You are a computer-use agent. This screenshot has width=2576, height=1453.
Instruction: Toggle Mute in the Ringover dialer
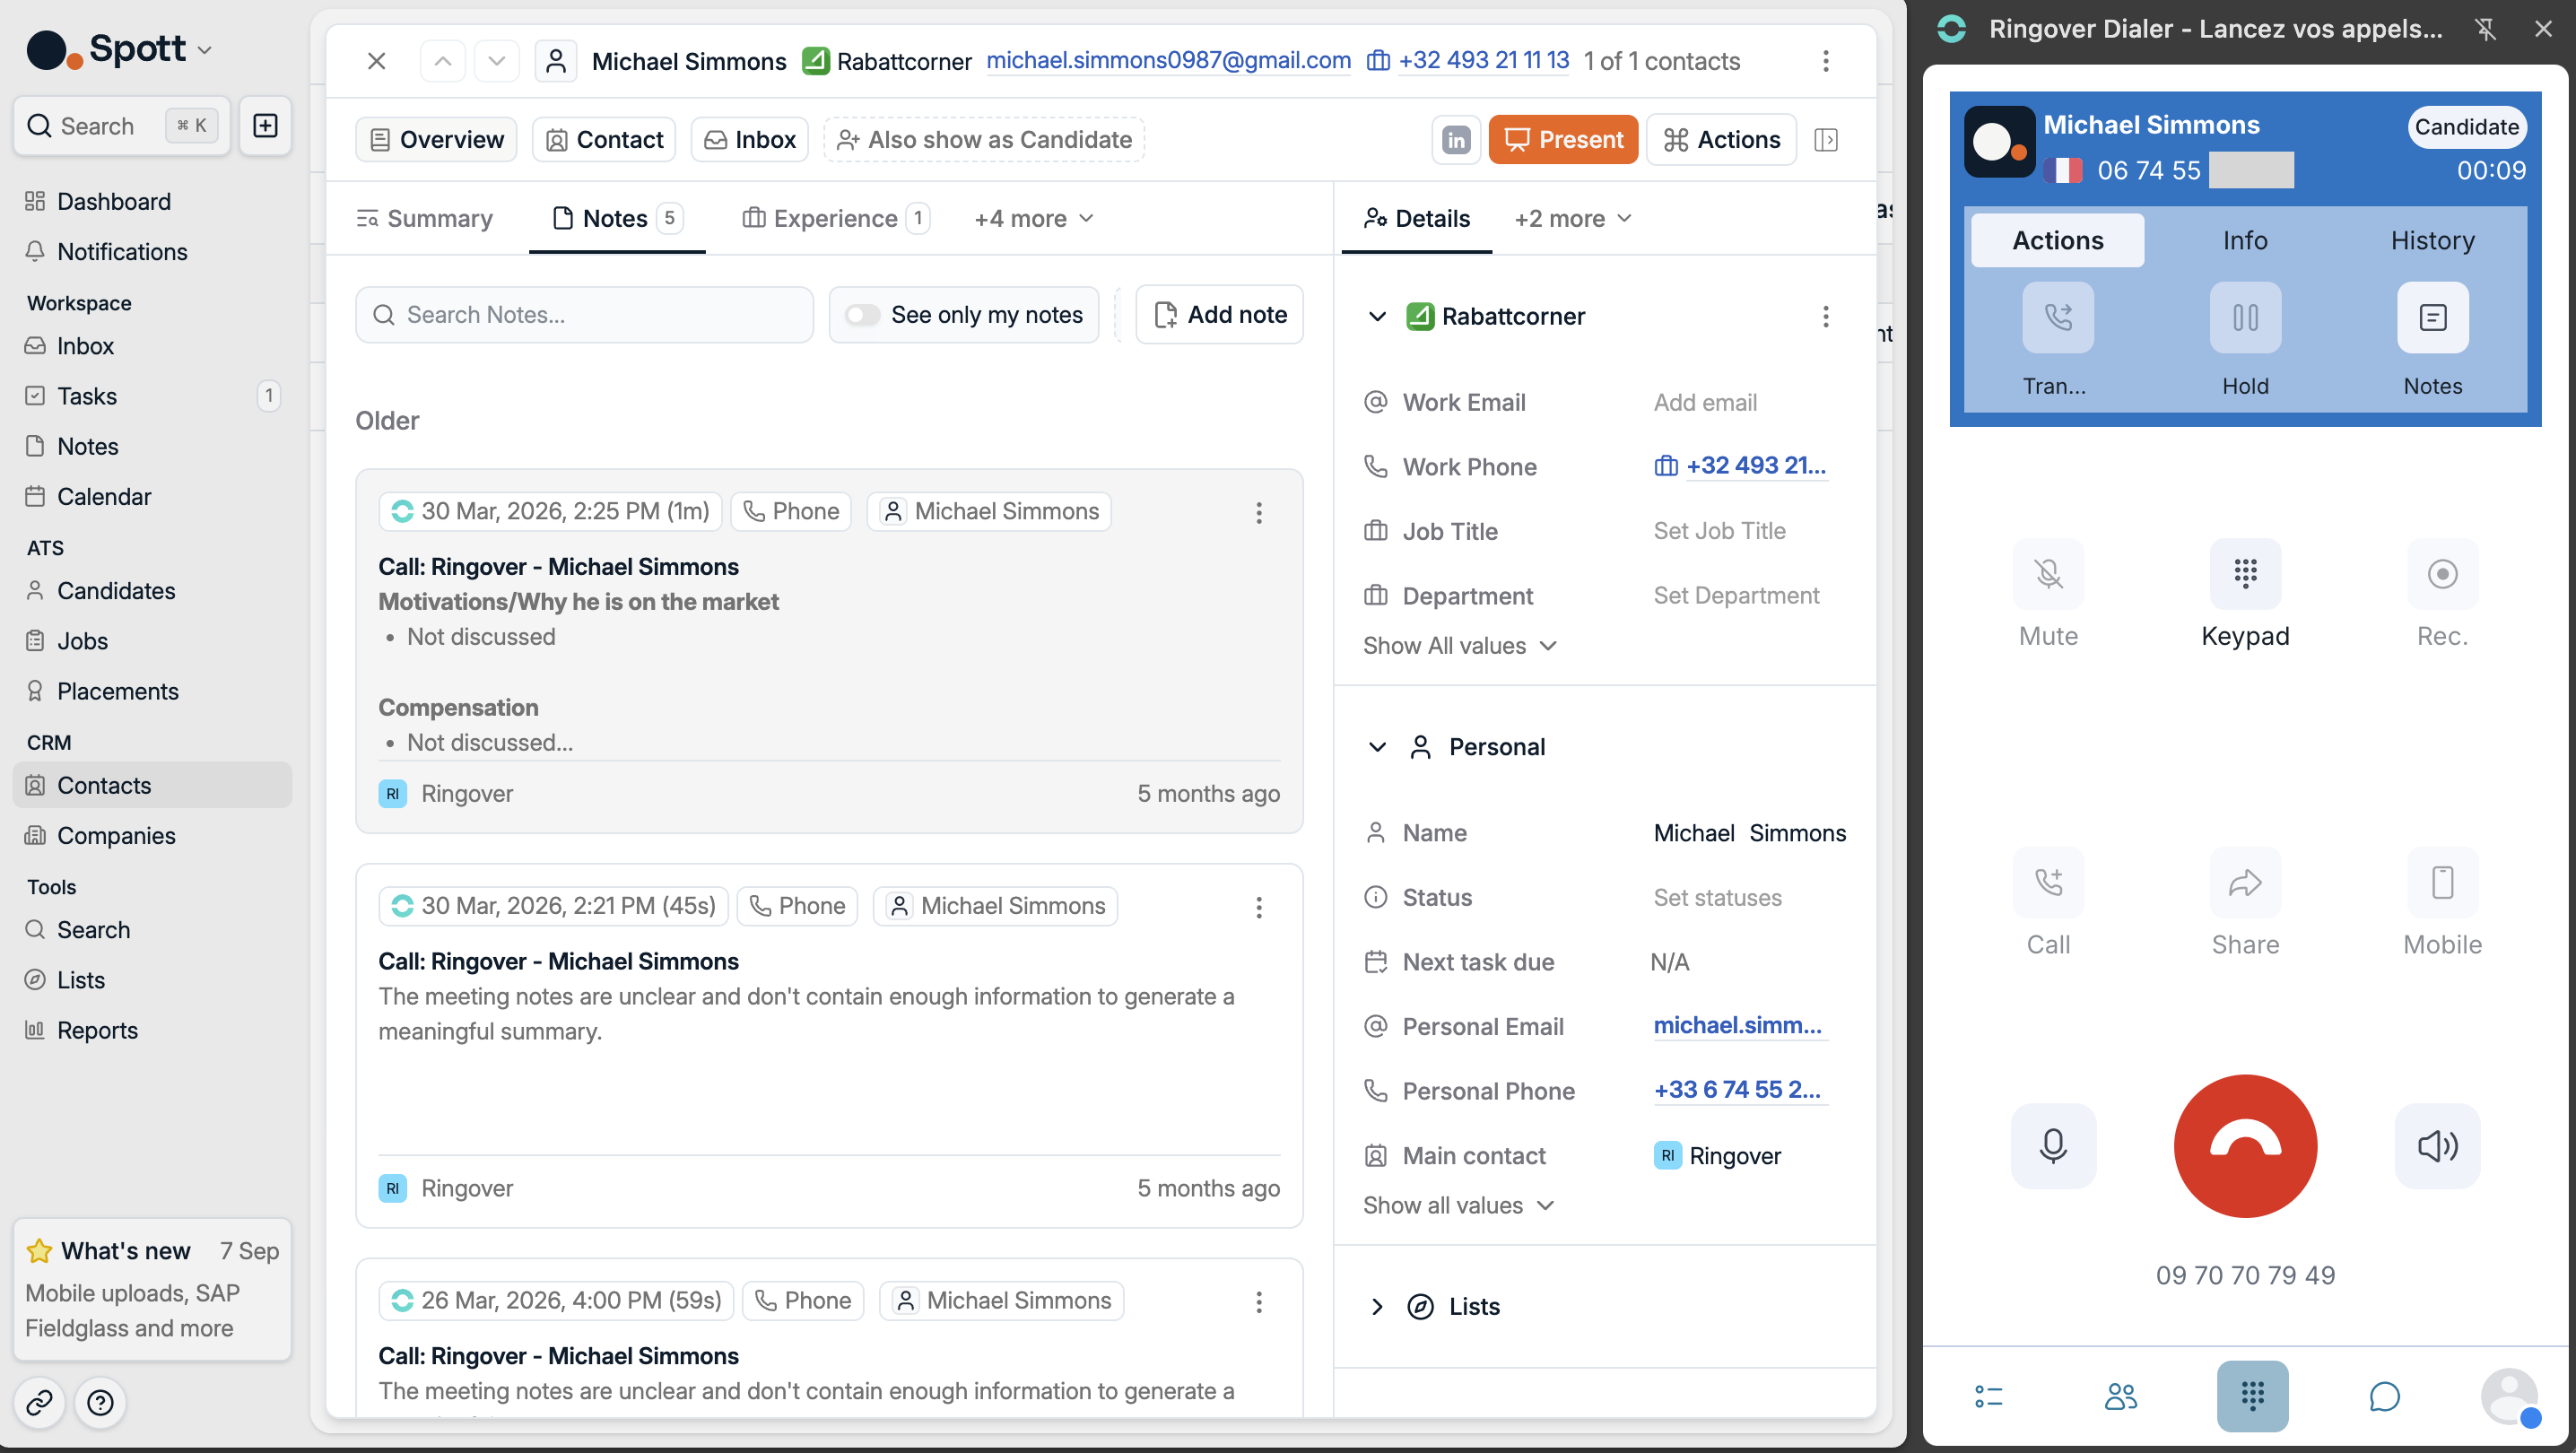click(2048, 574)
